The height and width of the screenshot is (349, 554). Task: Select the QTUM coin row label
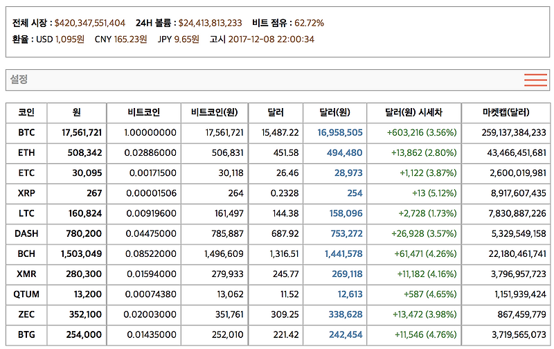point(26,294)
